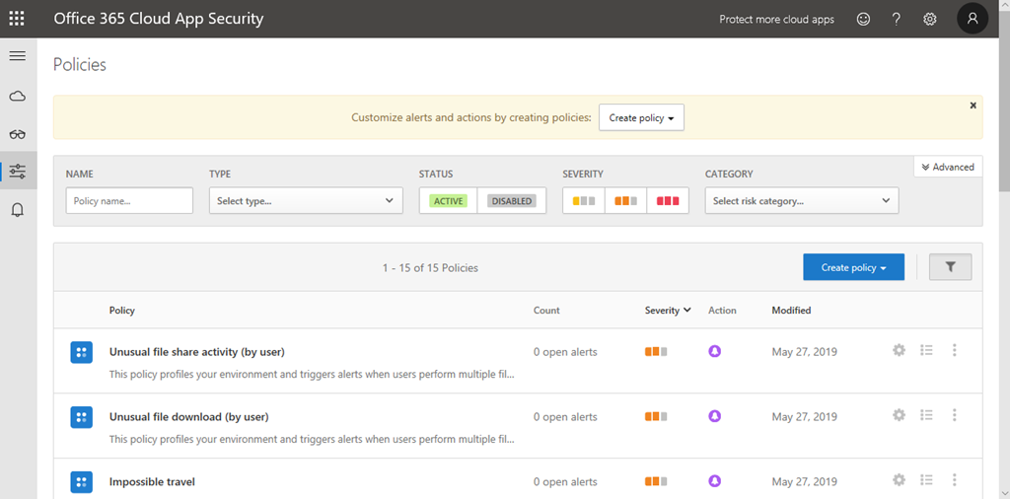
Task: Open the glasses Investigate icon in sidebar
Action: pyautogui.click(x=17, y=134)
